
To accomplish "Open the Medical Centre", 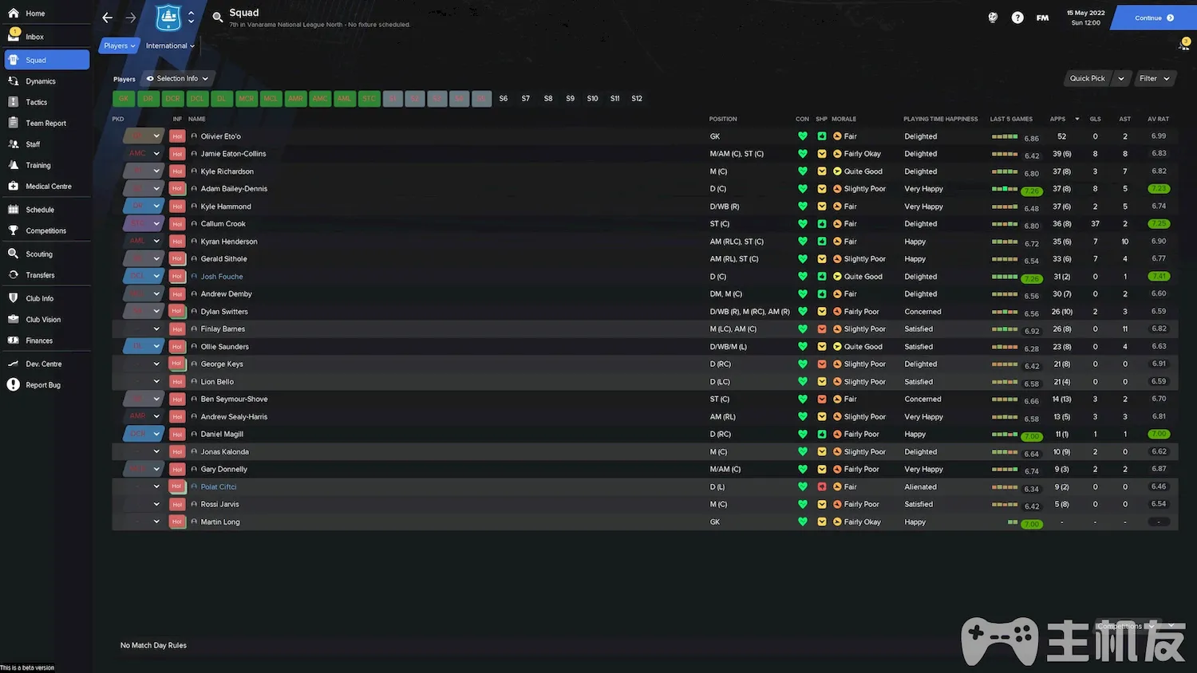I will point(48,187).
